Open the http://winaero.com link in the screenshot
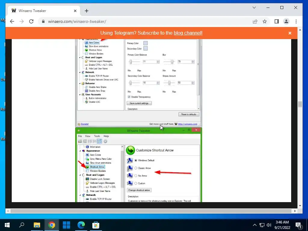Screen dimensions: 308x231 point(187,124)
